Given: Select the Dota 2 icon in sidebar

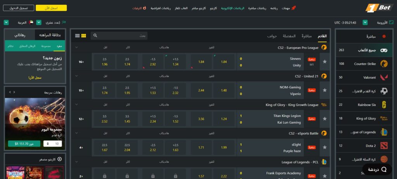Looking at the screenshot, I should tap(384, 146).
